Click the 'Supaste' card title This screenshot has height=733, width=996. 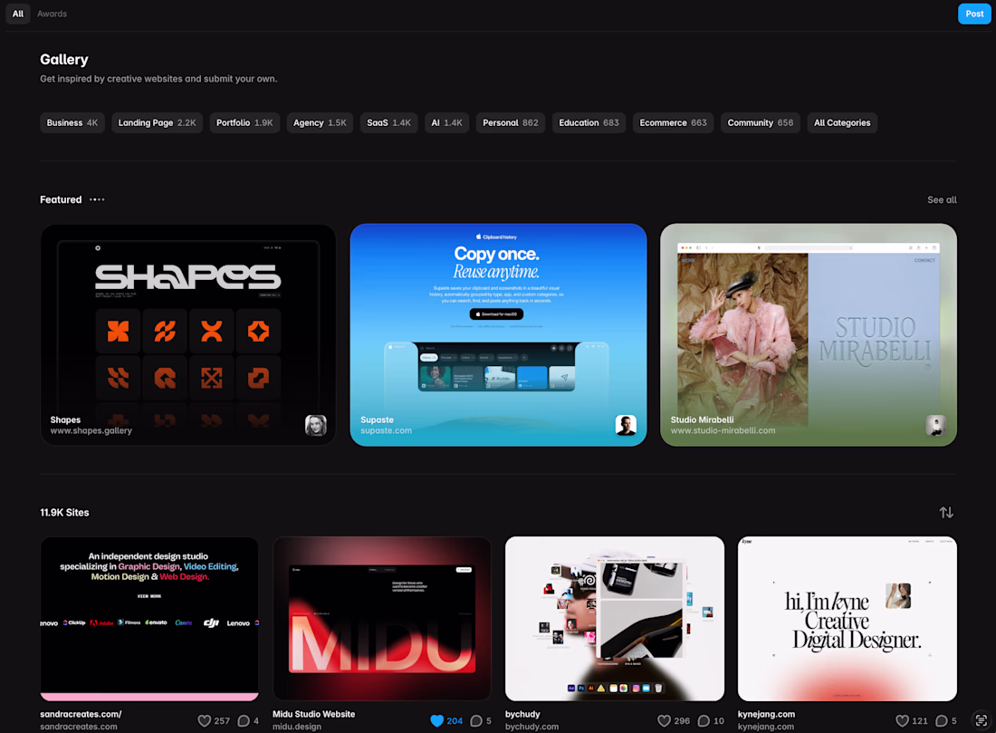point(377,420)
